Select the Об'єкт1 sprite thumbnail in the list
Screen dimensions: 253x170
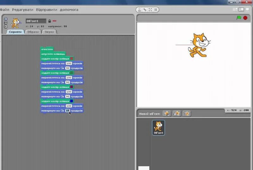click(158, 127)
